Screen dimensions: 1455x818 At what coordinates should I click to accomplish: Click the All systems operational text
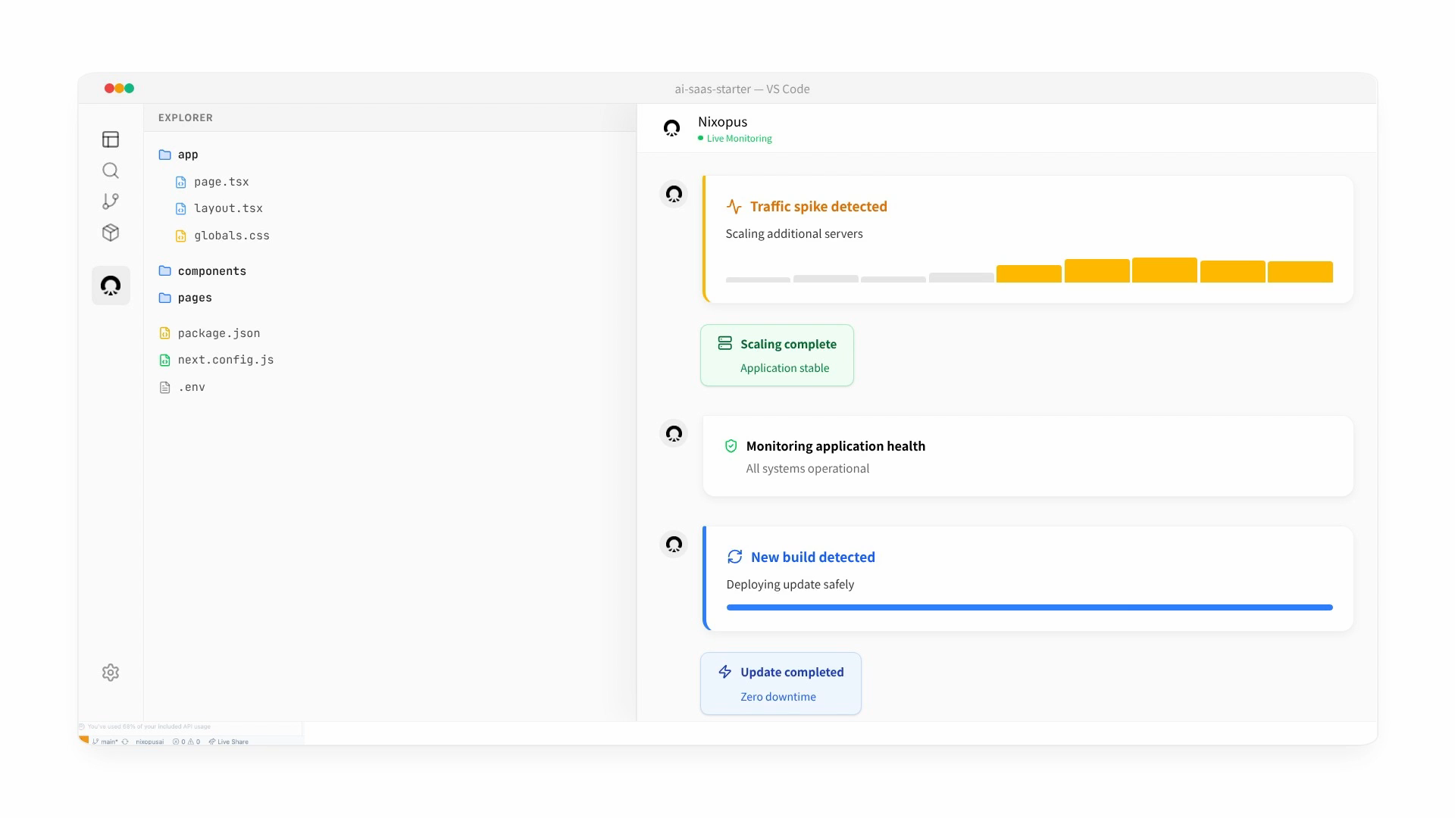[x=808, y=469]
